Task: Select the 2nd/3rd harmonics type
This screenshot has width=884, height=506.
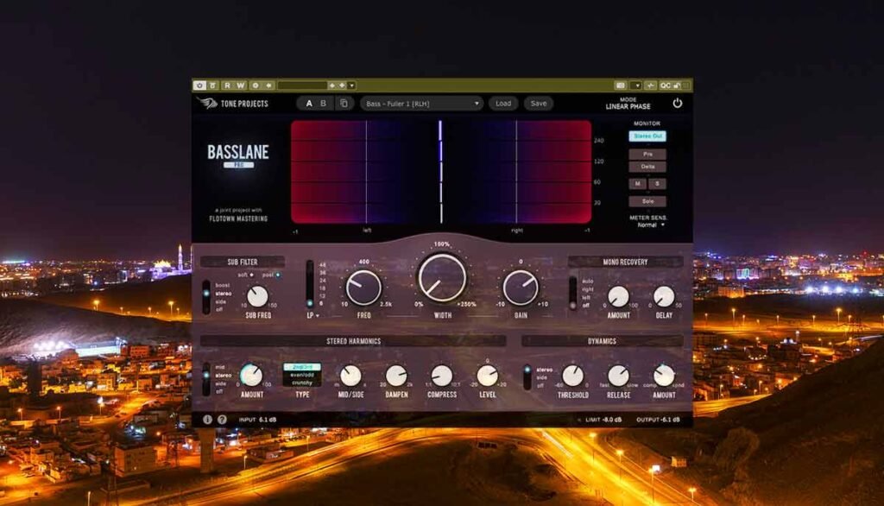Action: tap(302, 367)
